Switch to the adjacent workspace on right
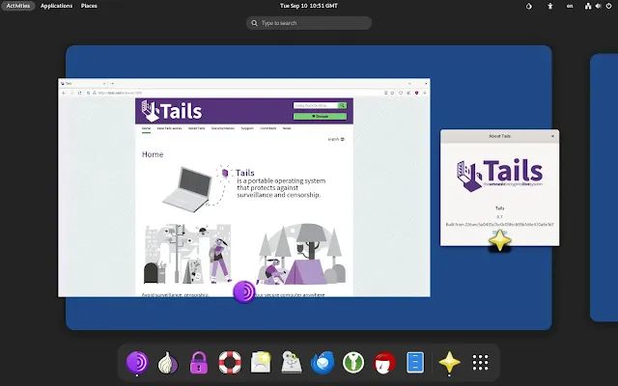Viewport: 618px width, 386px height. click(x=604, y=187)
